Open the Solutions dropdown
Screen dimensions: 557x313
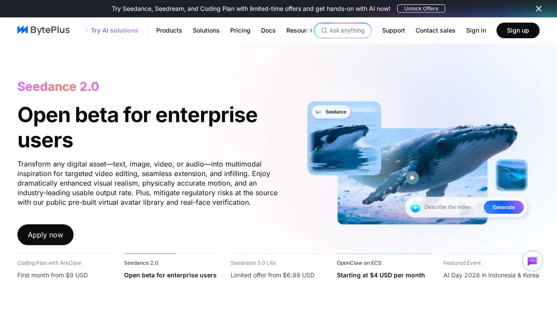[x=206, y=30]
